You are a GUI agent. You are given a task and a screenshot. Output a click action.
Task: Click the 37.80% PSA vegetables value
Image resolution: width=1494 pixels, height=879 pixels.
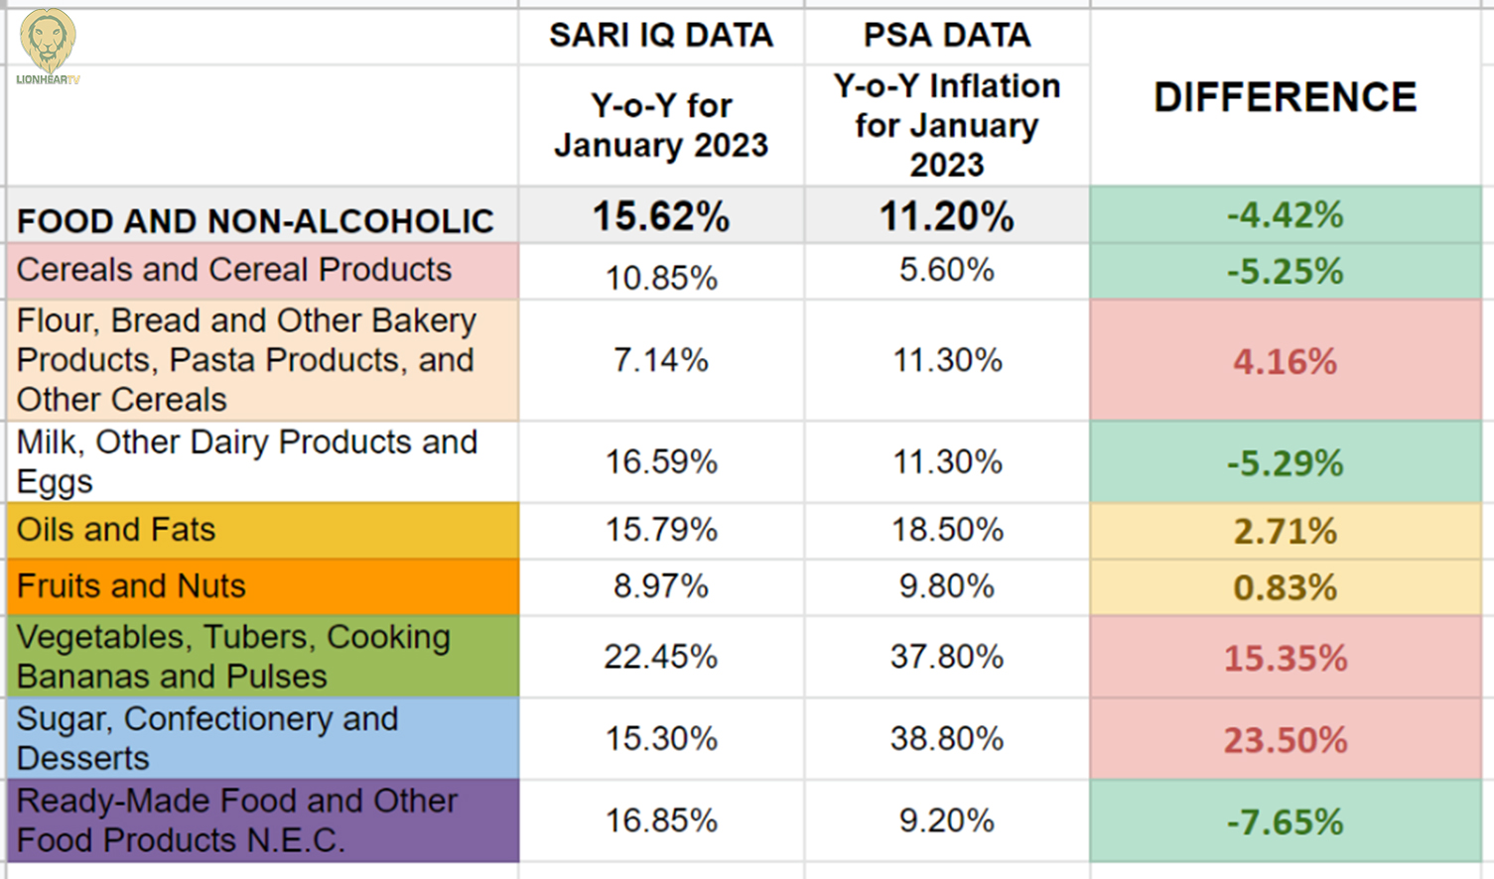pyautogui.click(x=947, y=657)
